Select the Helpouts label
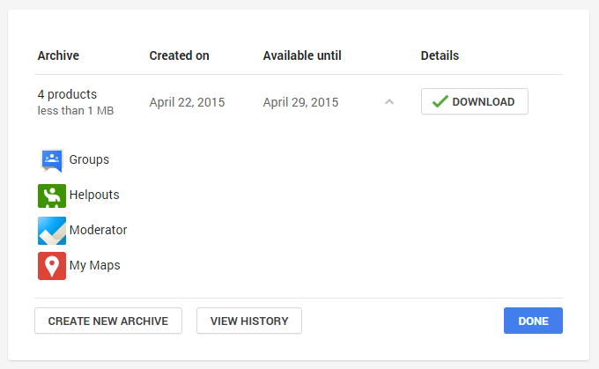The image size is (599, 369). 94,195
